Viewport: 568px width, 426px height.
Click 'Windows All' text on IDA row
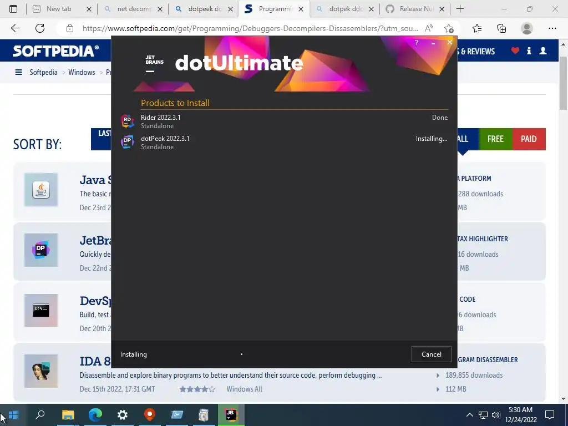tap(244, 389)
